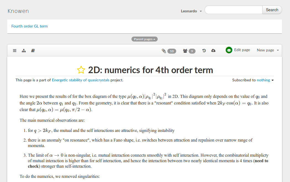Open page history icon

click(x=204, y=51)
